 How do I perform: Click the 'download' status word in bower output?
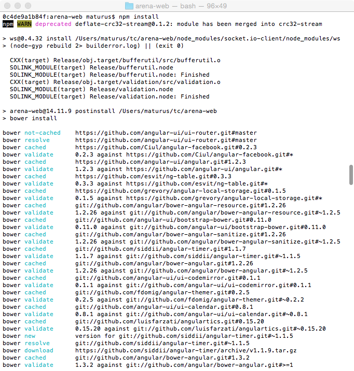[38, 350]
